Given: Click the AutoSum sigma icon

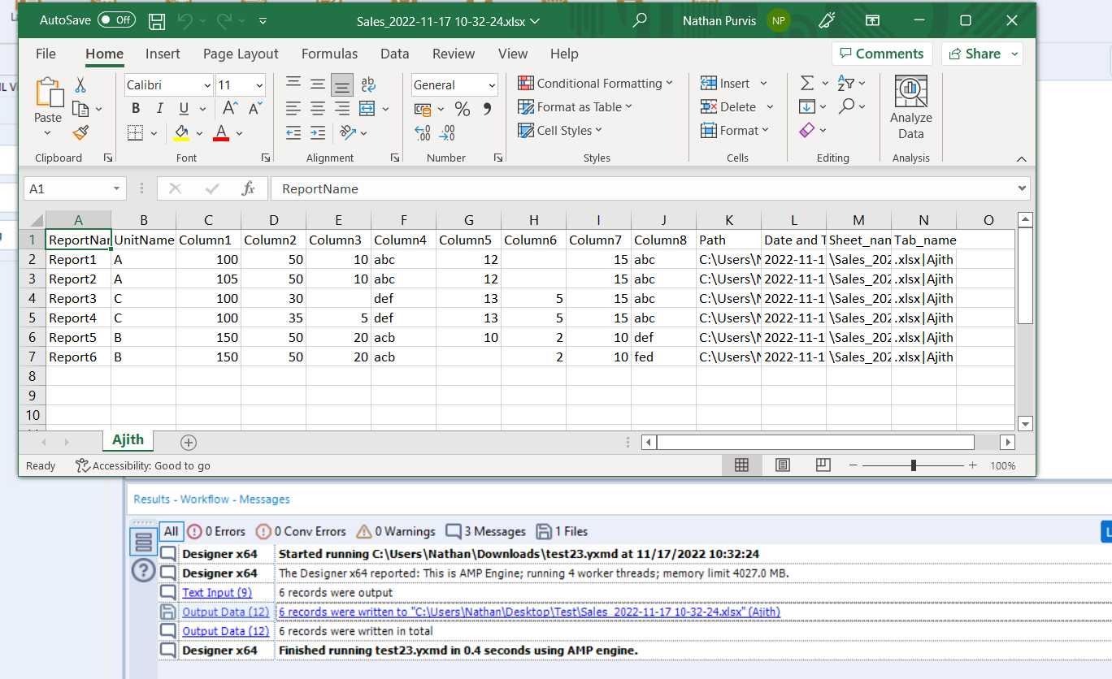Looking at the screenshot, I should pyautogui.click(x=806, y=84).
